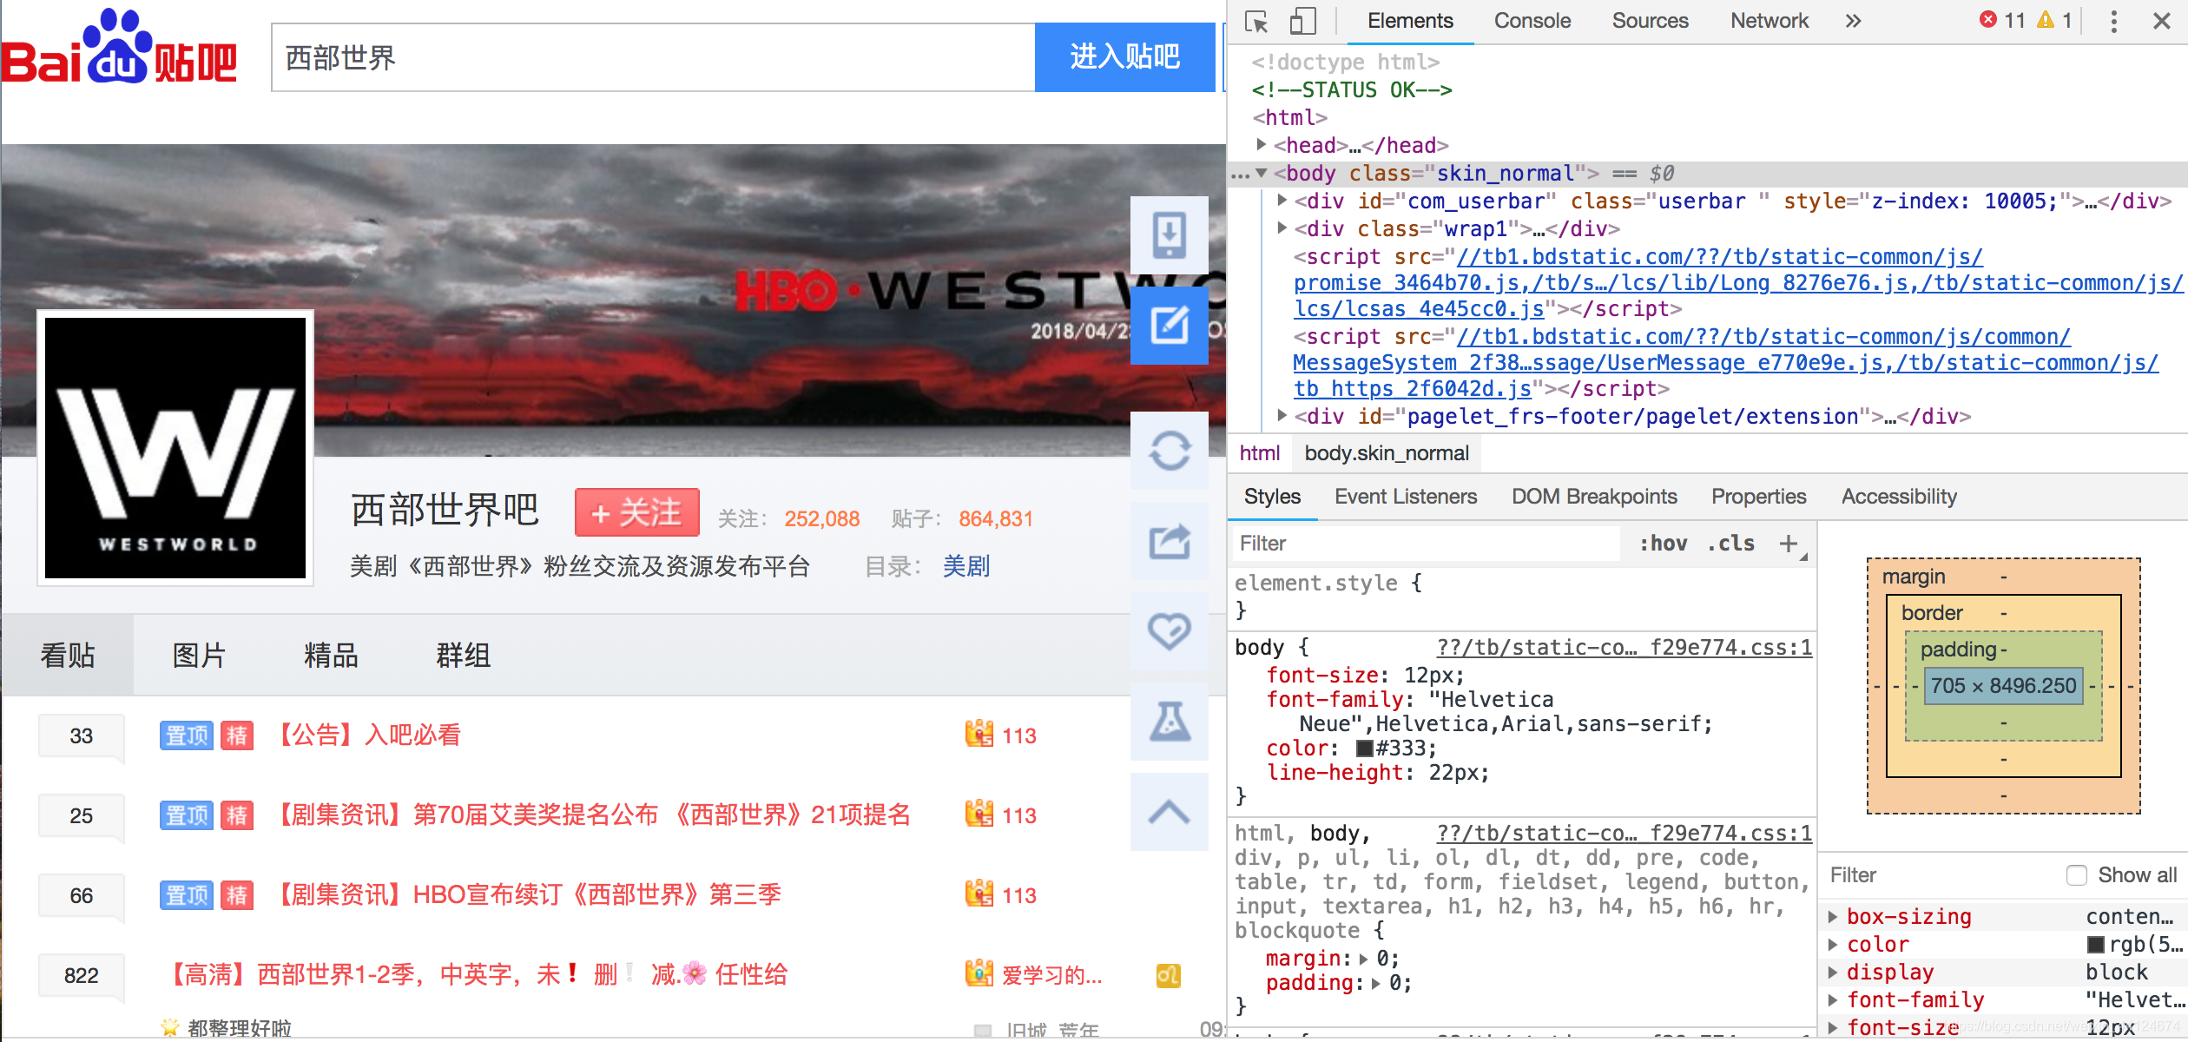Expand the padding shorthand value
This screenshot has height=1042, width=2188.
tap(1376, 983)
